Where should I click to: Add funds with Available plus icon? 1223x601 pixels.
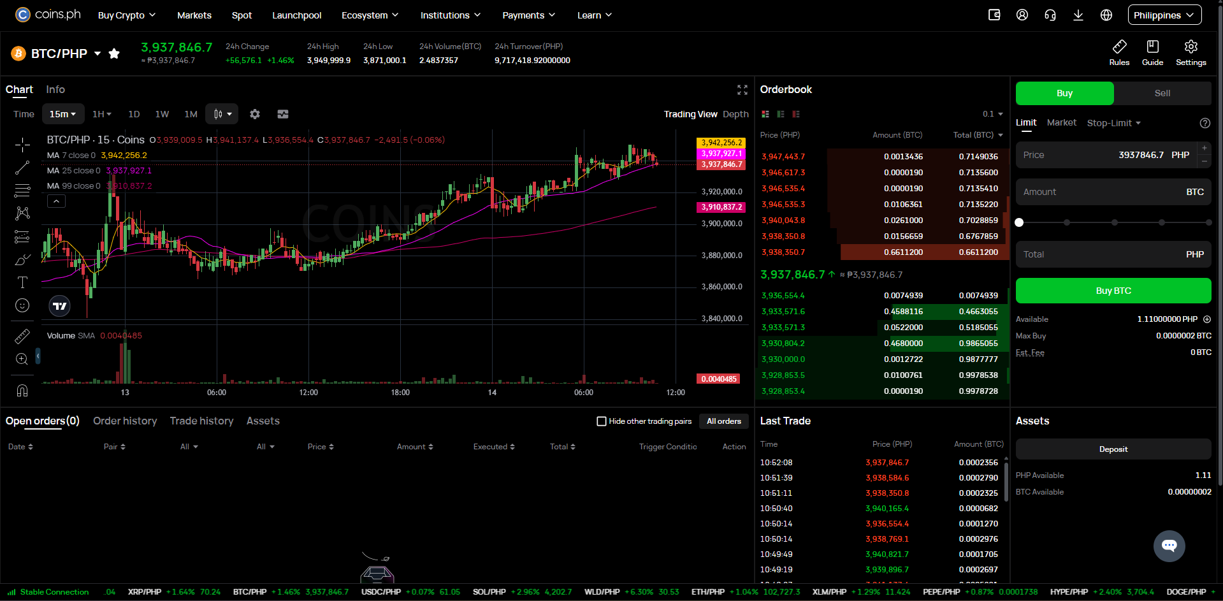[1206, 319]
